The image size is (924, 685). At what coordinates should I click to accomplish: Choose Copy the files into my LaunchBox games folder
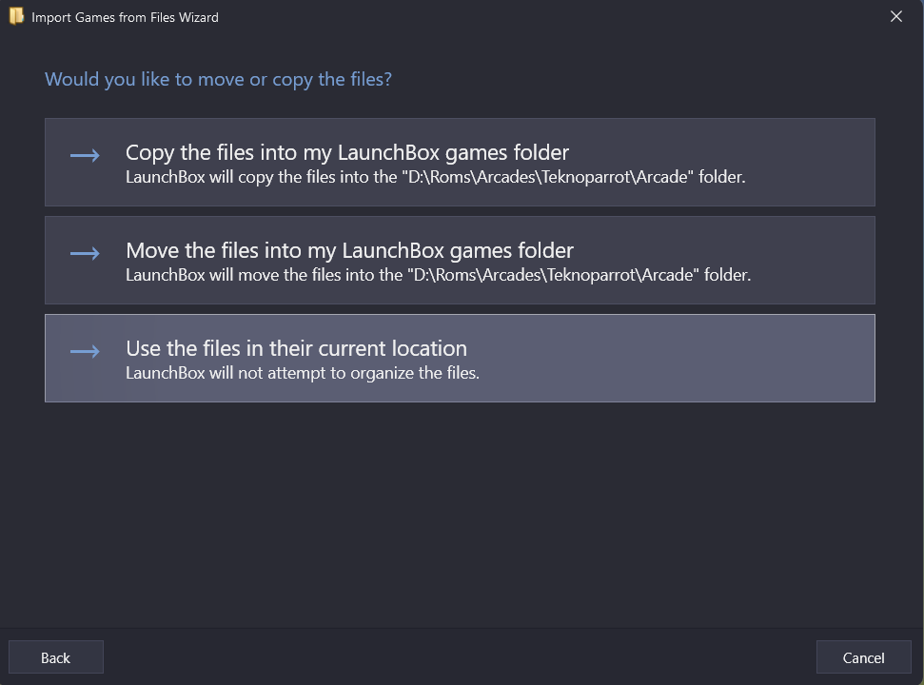coord(460,162)
